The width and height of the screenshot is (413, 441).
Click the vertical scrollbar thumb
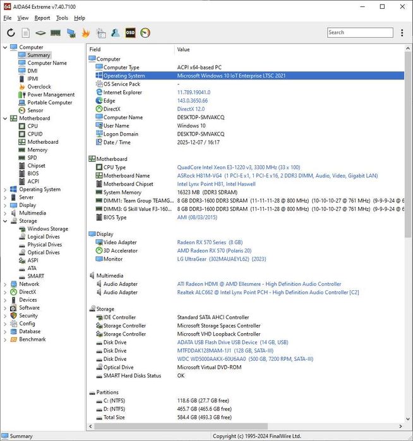[x=408, y=144]
